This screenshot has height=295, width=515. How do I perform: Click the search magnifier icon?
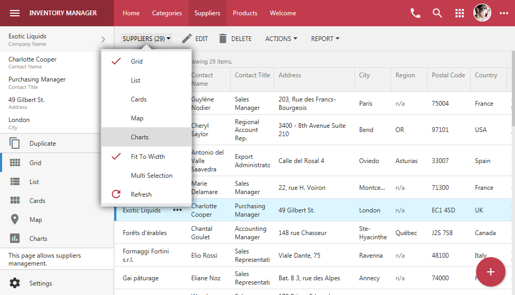click(438, 13)
